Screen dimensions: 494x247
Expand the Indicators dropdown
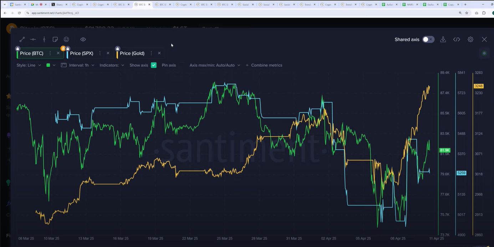coord(112,65)
